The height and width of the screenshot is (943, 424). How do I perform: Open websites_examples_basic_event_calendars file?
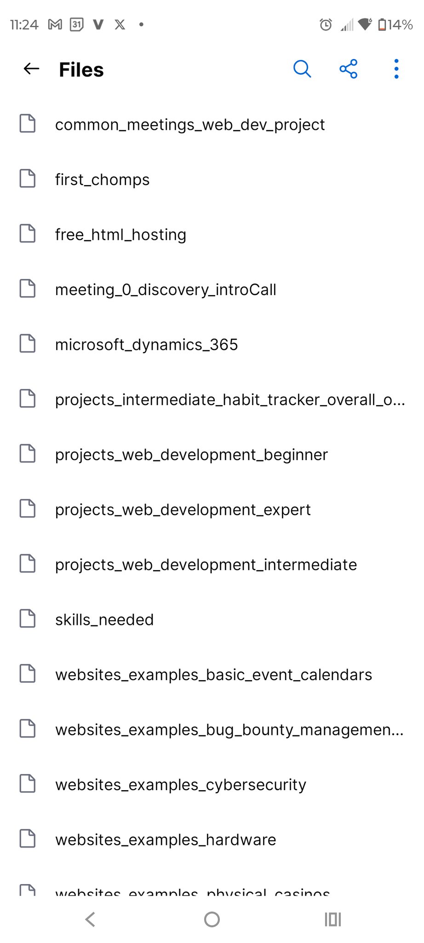coord(213,675)
